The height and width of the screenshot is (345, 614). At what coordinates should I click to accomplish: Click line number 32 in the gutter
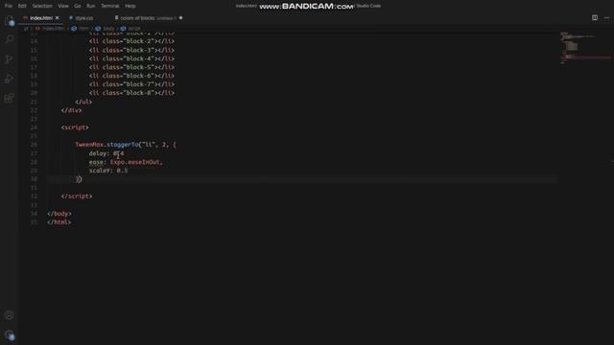[x=35, y=196]
